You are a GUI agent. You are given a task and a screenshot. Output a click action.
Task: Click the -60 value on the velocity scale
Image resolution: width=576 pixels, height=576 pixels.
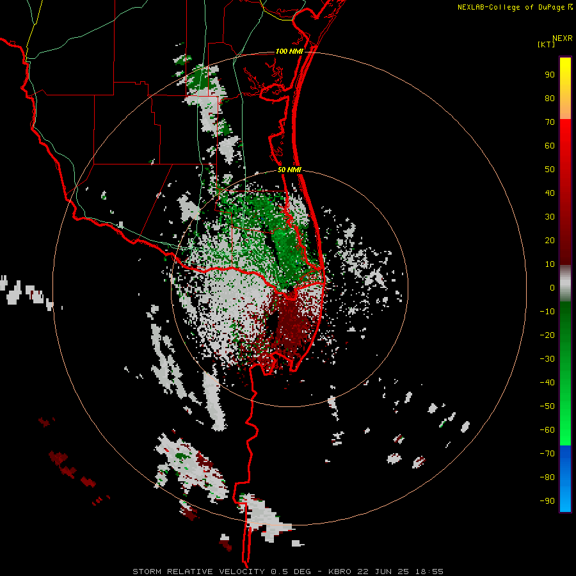pyautogui.click(x=547, y=430)
